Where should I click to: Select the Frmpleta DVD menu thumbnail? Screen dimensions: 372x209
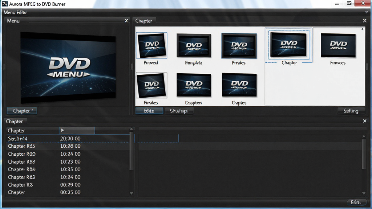(194, 45)
